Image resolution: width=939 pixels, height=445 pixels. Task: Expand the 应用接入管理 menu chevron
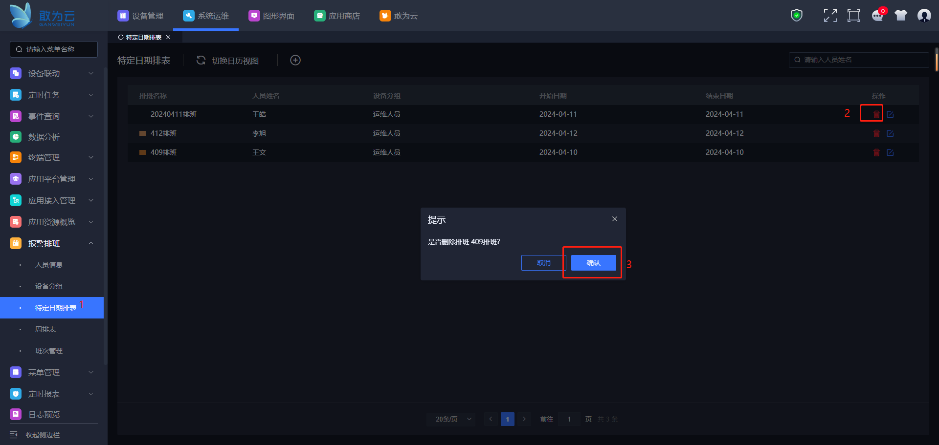click(91, 200)
